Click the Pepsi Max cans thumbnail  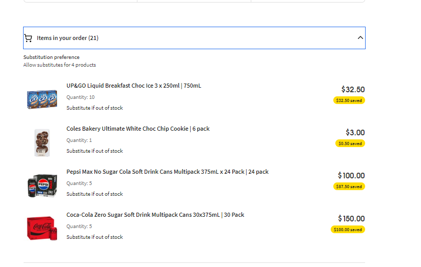click(42, 186)
